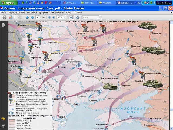The image size is (173, 130).
Task: Click the 'грудня 1943 р.' legend color swatch
Action: point(12,126)
